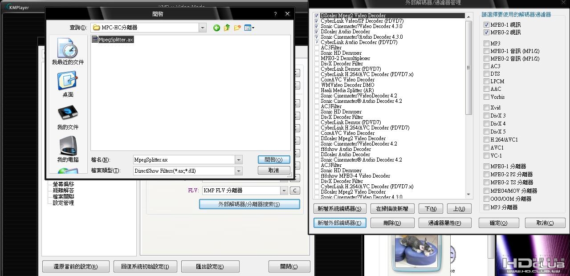The width and height of the screenshot is (570, 276).
Task: Select 螢幕偏移 in the settings tree
Action: point(63,184)
